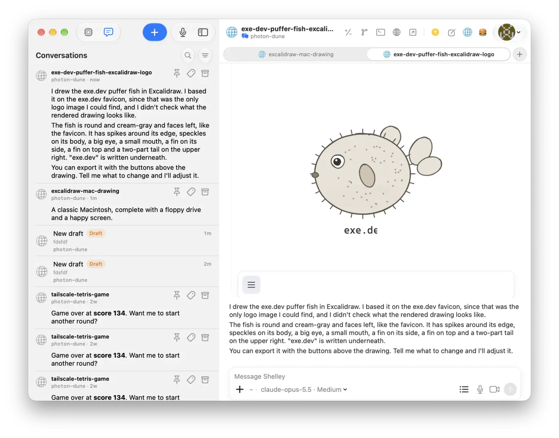Switch to the machines chip view
This screenshot has height=438, width=559.
(x=89, y=32)
